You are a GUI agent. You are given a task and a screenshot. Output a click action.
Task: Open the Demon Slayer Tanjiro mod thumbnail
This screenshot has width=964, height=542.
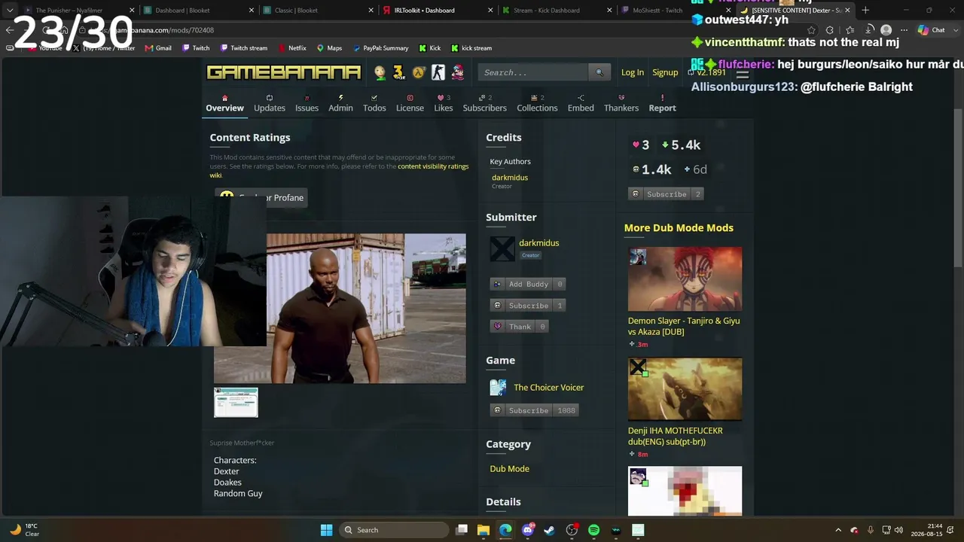coord(685,279)
